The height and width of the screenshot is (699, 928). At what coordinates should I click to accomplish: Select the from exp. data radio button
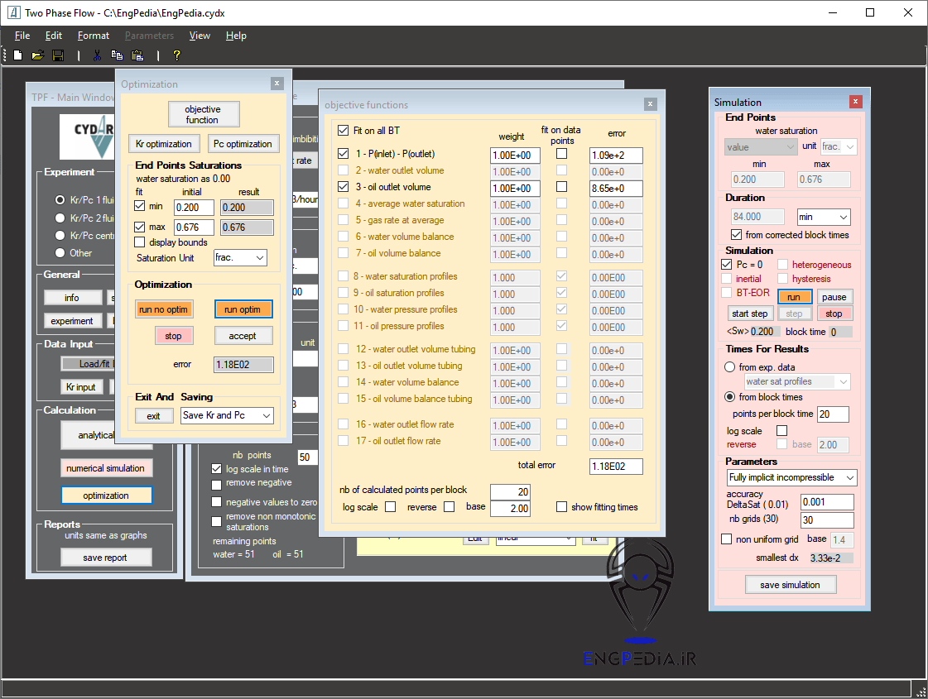(729, 366)
